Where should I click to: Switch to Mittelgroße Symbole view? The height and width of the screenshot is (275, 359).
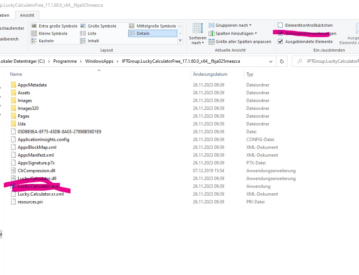point(153,26)
